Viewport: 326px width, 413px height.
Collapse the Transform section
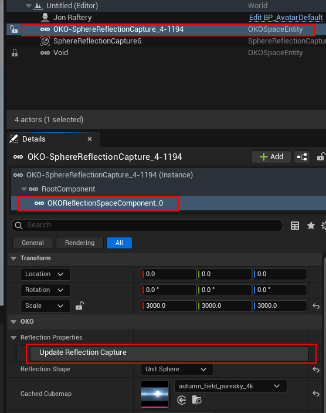[x=13, y=258]
